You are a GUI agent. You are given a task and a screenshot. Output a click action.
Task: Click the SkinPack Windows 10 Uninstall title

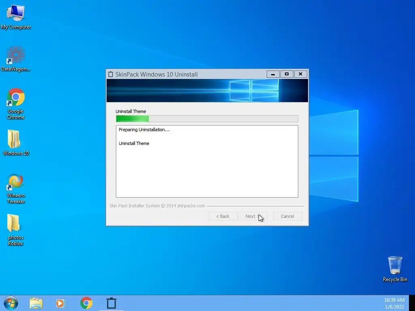coord(156,75)
